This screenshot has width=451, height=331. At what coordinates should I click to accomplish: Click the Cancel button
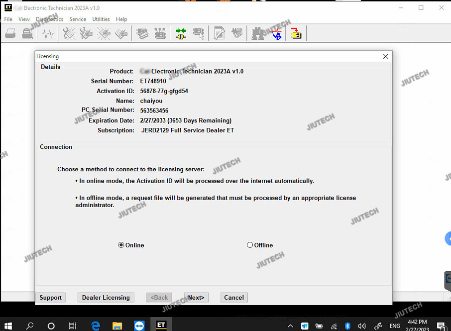point(234,297)
